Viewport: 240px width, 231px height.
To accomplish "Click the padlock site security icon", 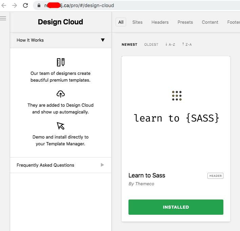I will coord(39,5).
